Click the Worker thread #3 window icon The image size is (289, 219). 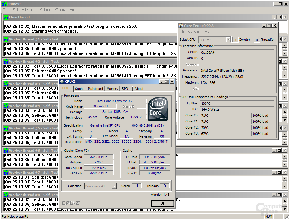coord(6,84)
